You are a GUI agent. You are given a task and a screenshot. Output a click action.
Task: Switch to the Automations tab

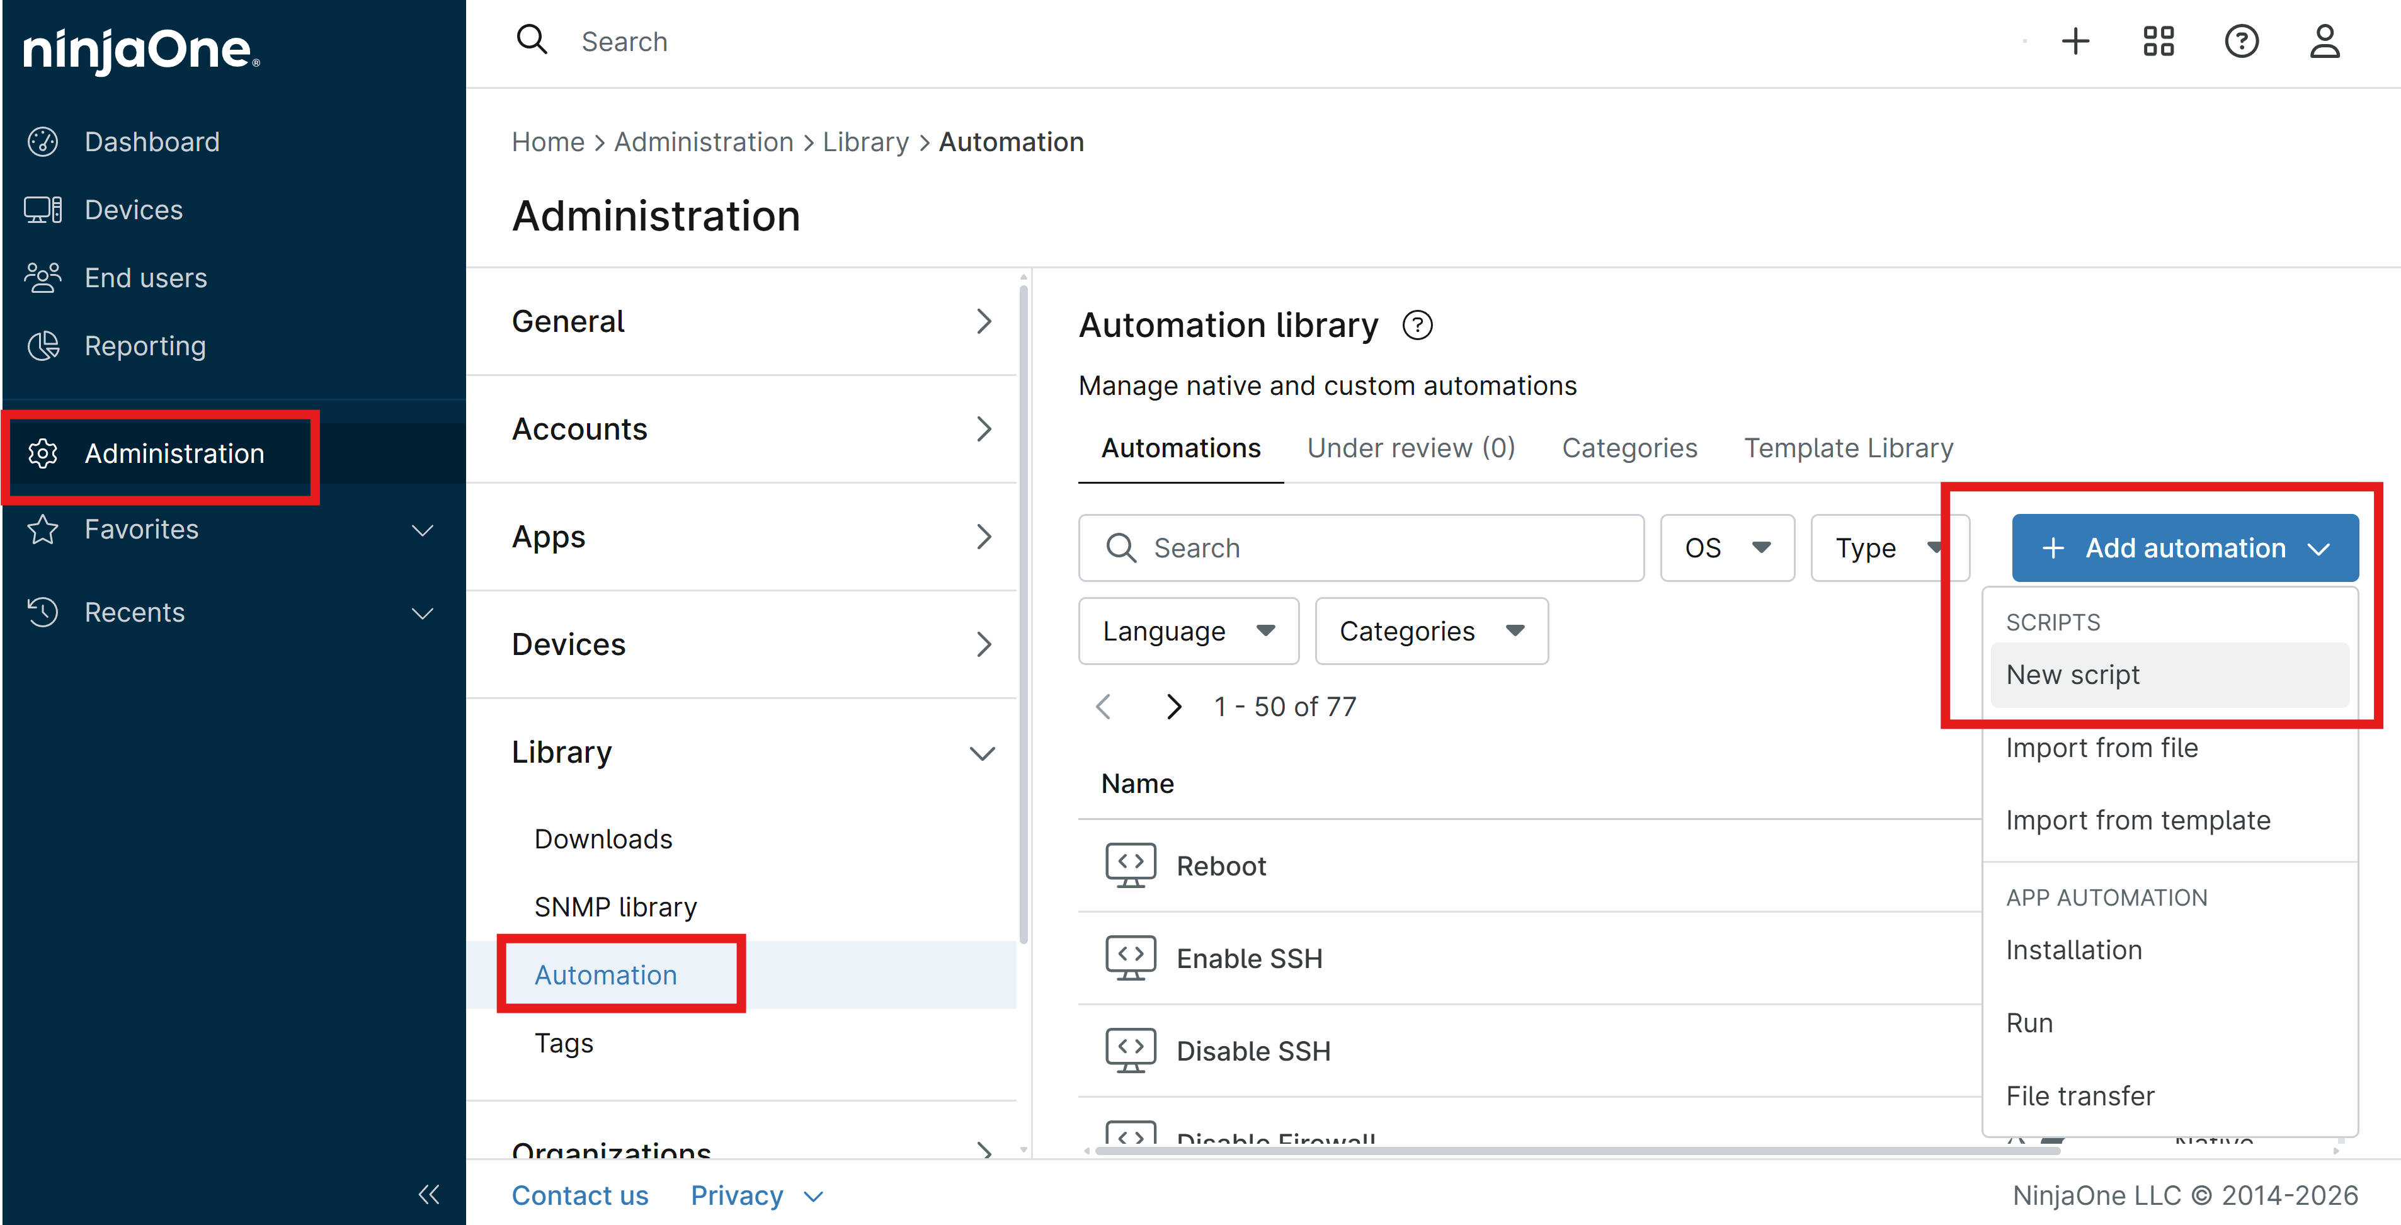pyautogui.click(x=1181, y=448)
